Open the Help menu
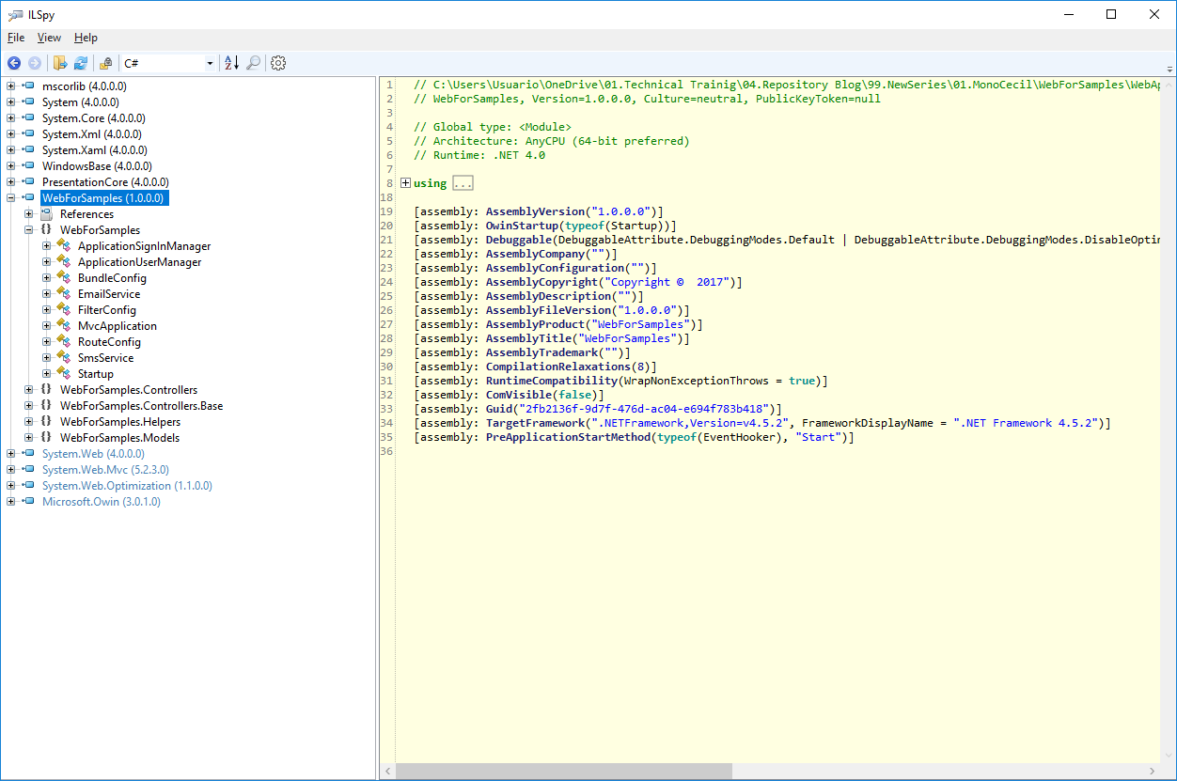The image size is (1177, 781). [86, 38]
